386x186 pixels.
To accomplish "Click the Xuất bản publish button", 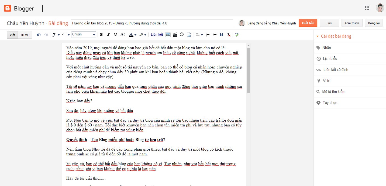I will (x=308, y=23).
